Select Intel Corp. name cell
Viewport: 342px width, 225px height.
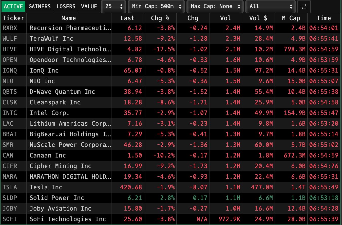click(x=69, y=113)
